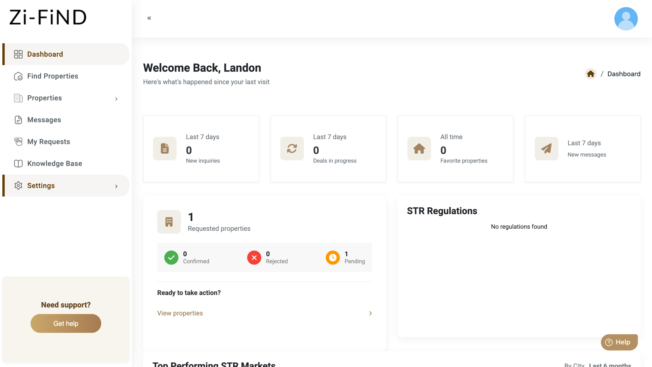Expand the Properties submenu chevron

[x=116, y=99]
